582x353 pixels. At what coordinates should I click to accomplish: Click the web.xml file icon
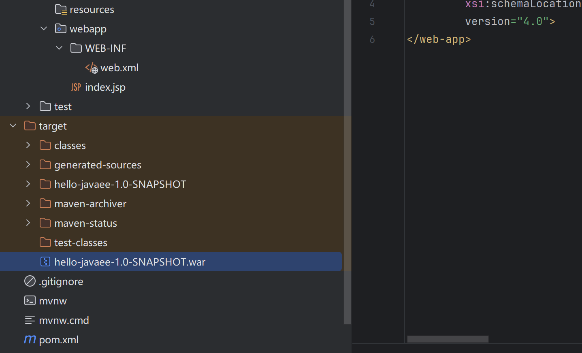click(x=92, y=68)
